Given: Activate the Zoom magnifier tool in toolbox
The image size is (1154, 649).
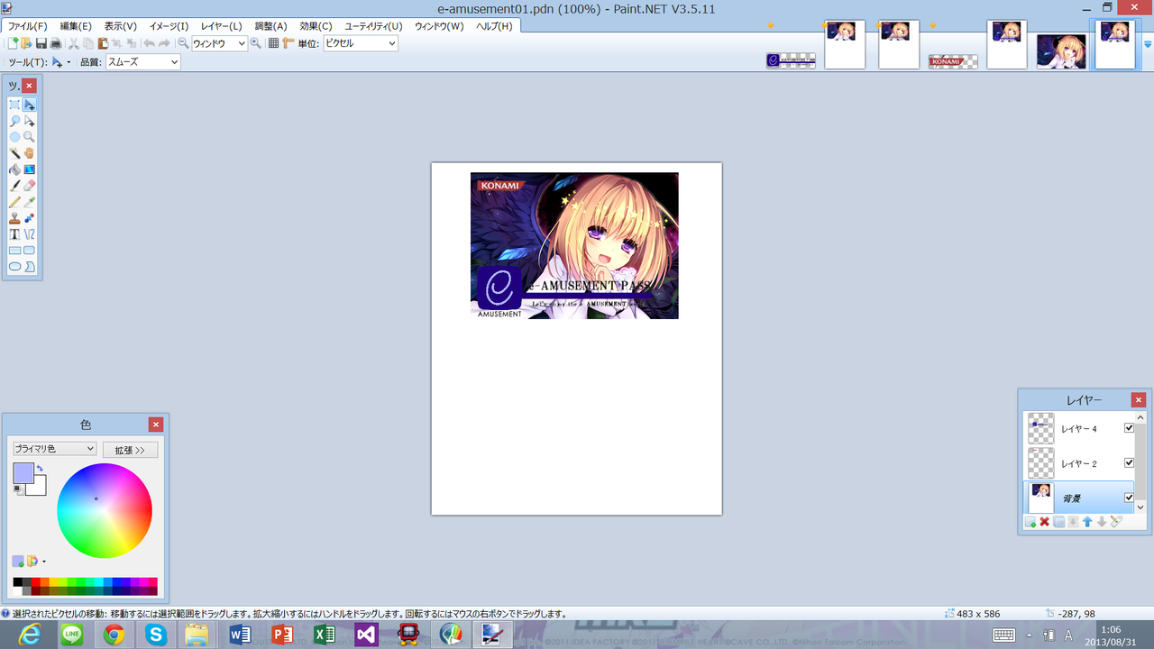Looking at the screenshot, I should coord(30,137).
